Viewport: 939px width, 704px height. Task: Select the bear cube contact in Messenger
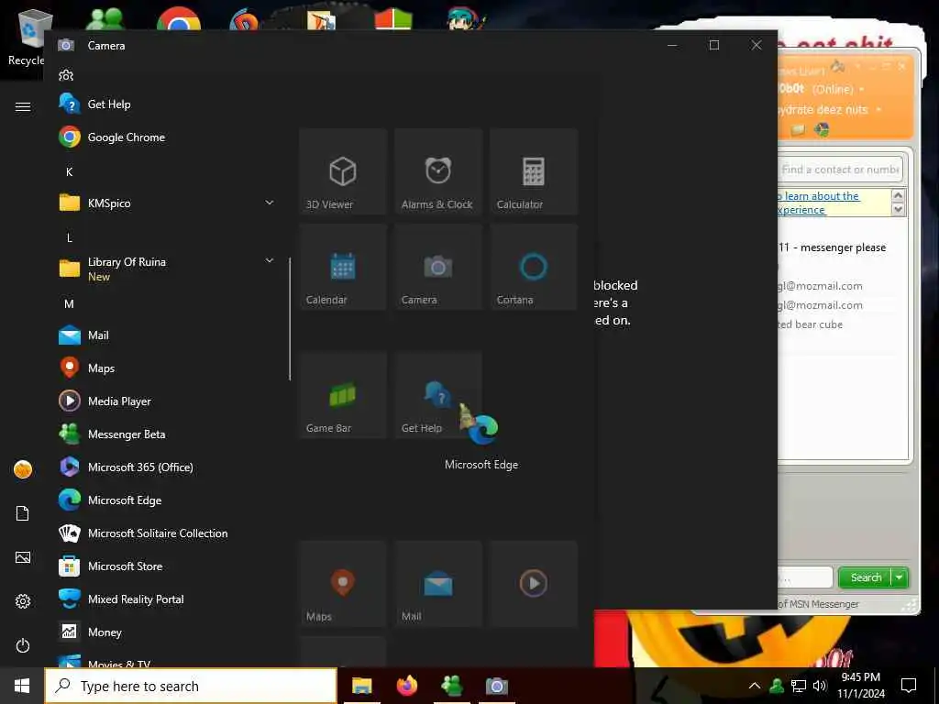pos(811,324)
